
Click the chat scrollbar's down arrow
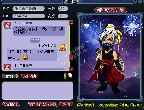click(71, 69)
